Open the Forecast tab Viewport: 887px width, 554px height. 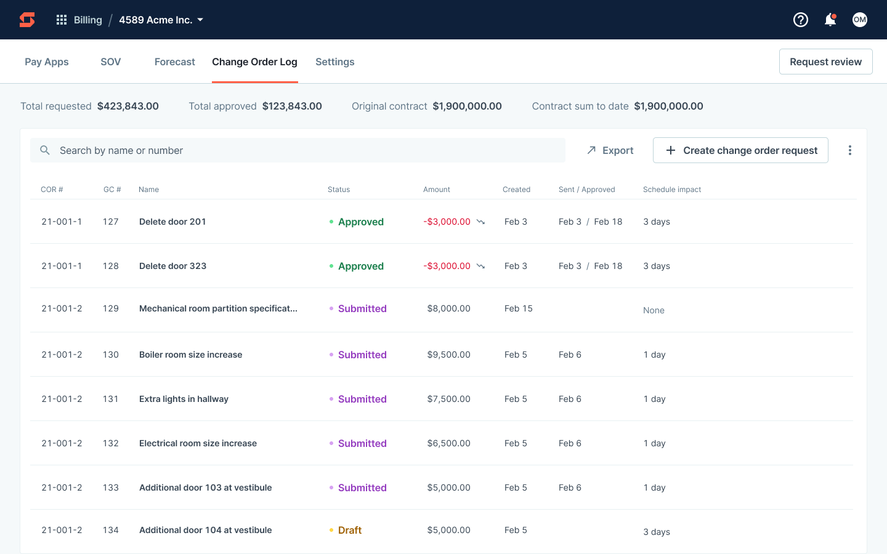pyautogui.click(x=174, y=62)
